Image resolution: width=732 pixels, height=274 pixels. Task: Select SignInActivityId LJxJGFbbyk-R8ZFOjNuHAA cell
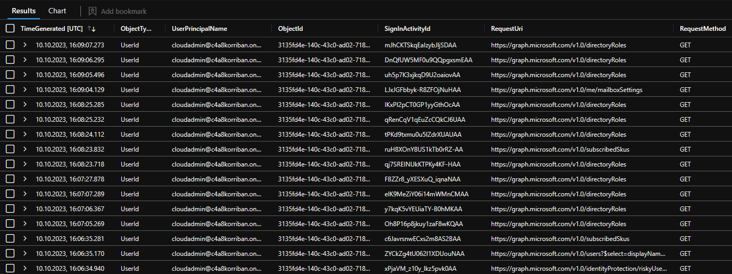pyautogui.click(x=422, y=90)
